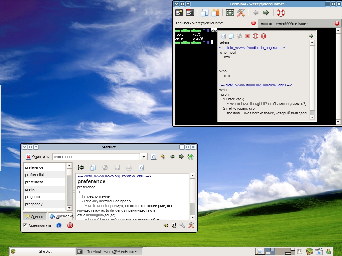Viewport: 342px width, 256px height.
Task: Copy the popup translation with the popup's copy icon
Action: click(231, 36)
